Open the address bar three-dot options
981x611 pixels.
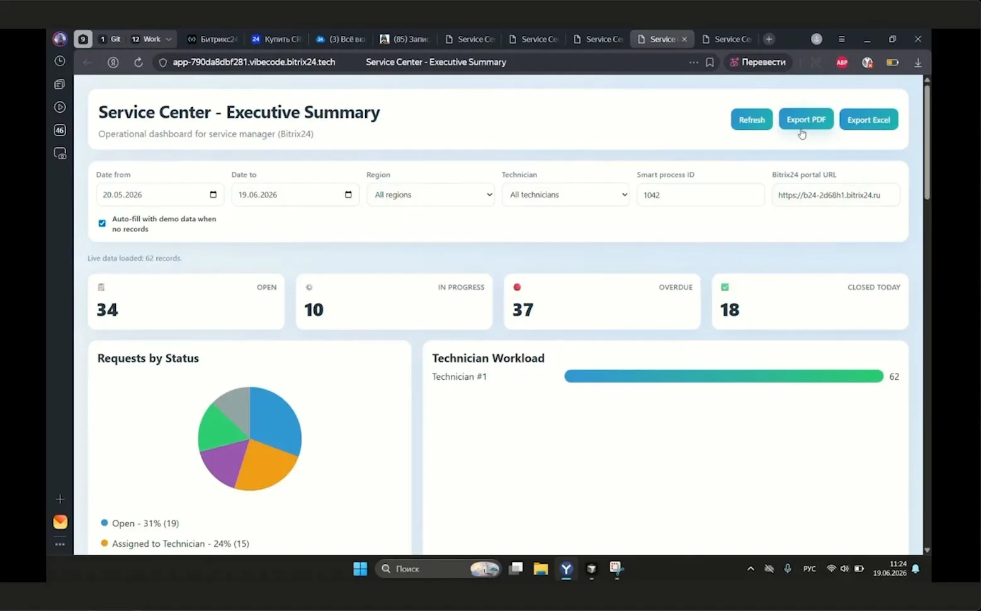tap(693, 62)
